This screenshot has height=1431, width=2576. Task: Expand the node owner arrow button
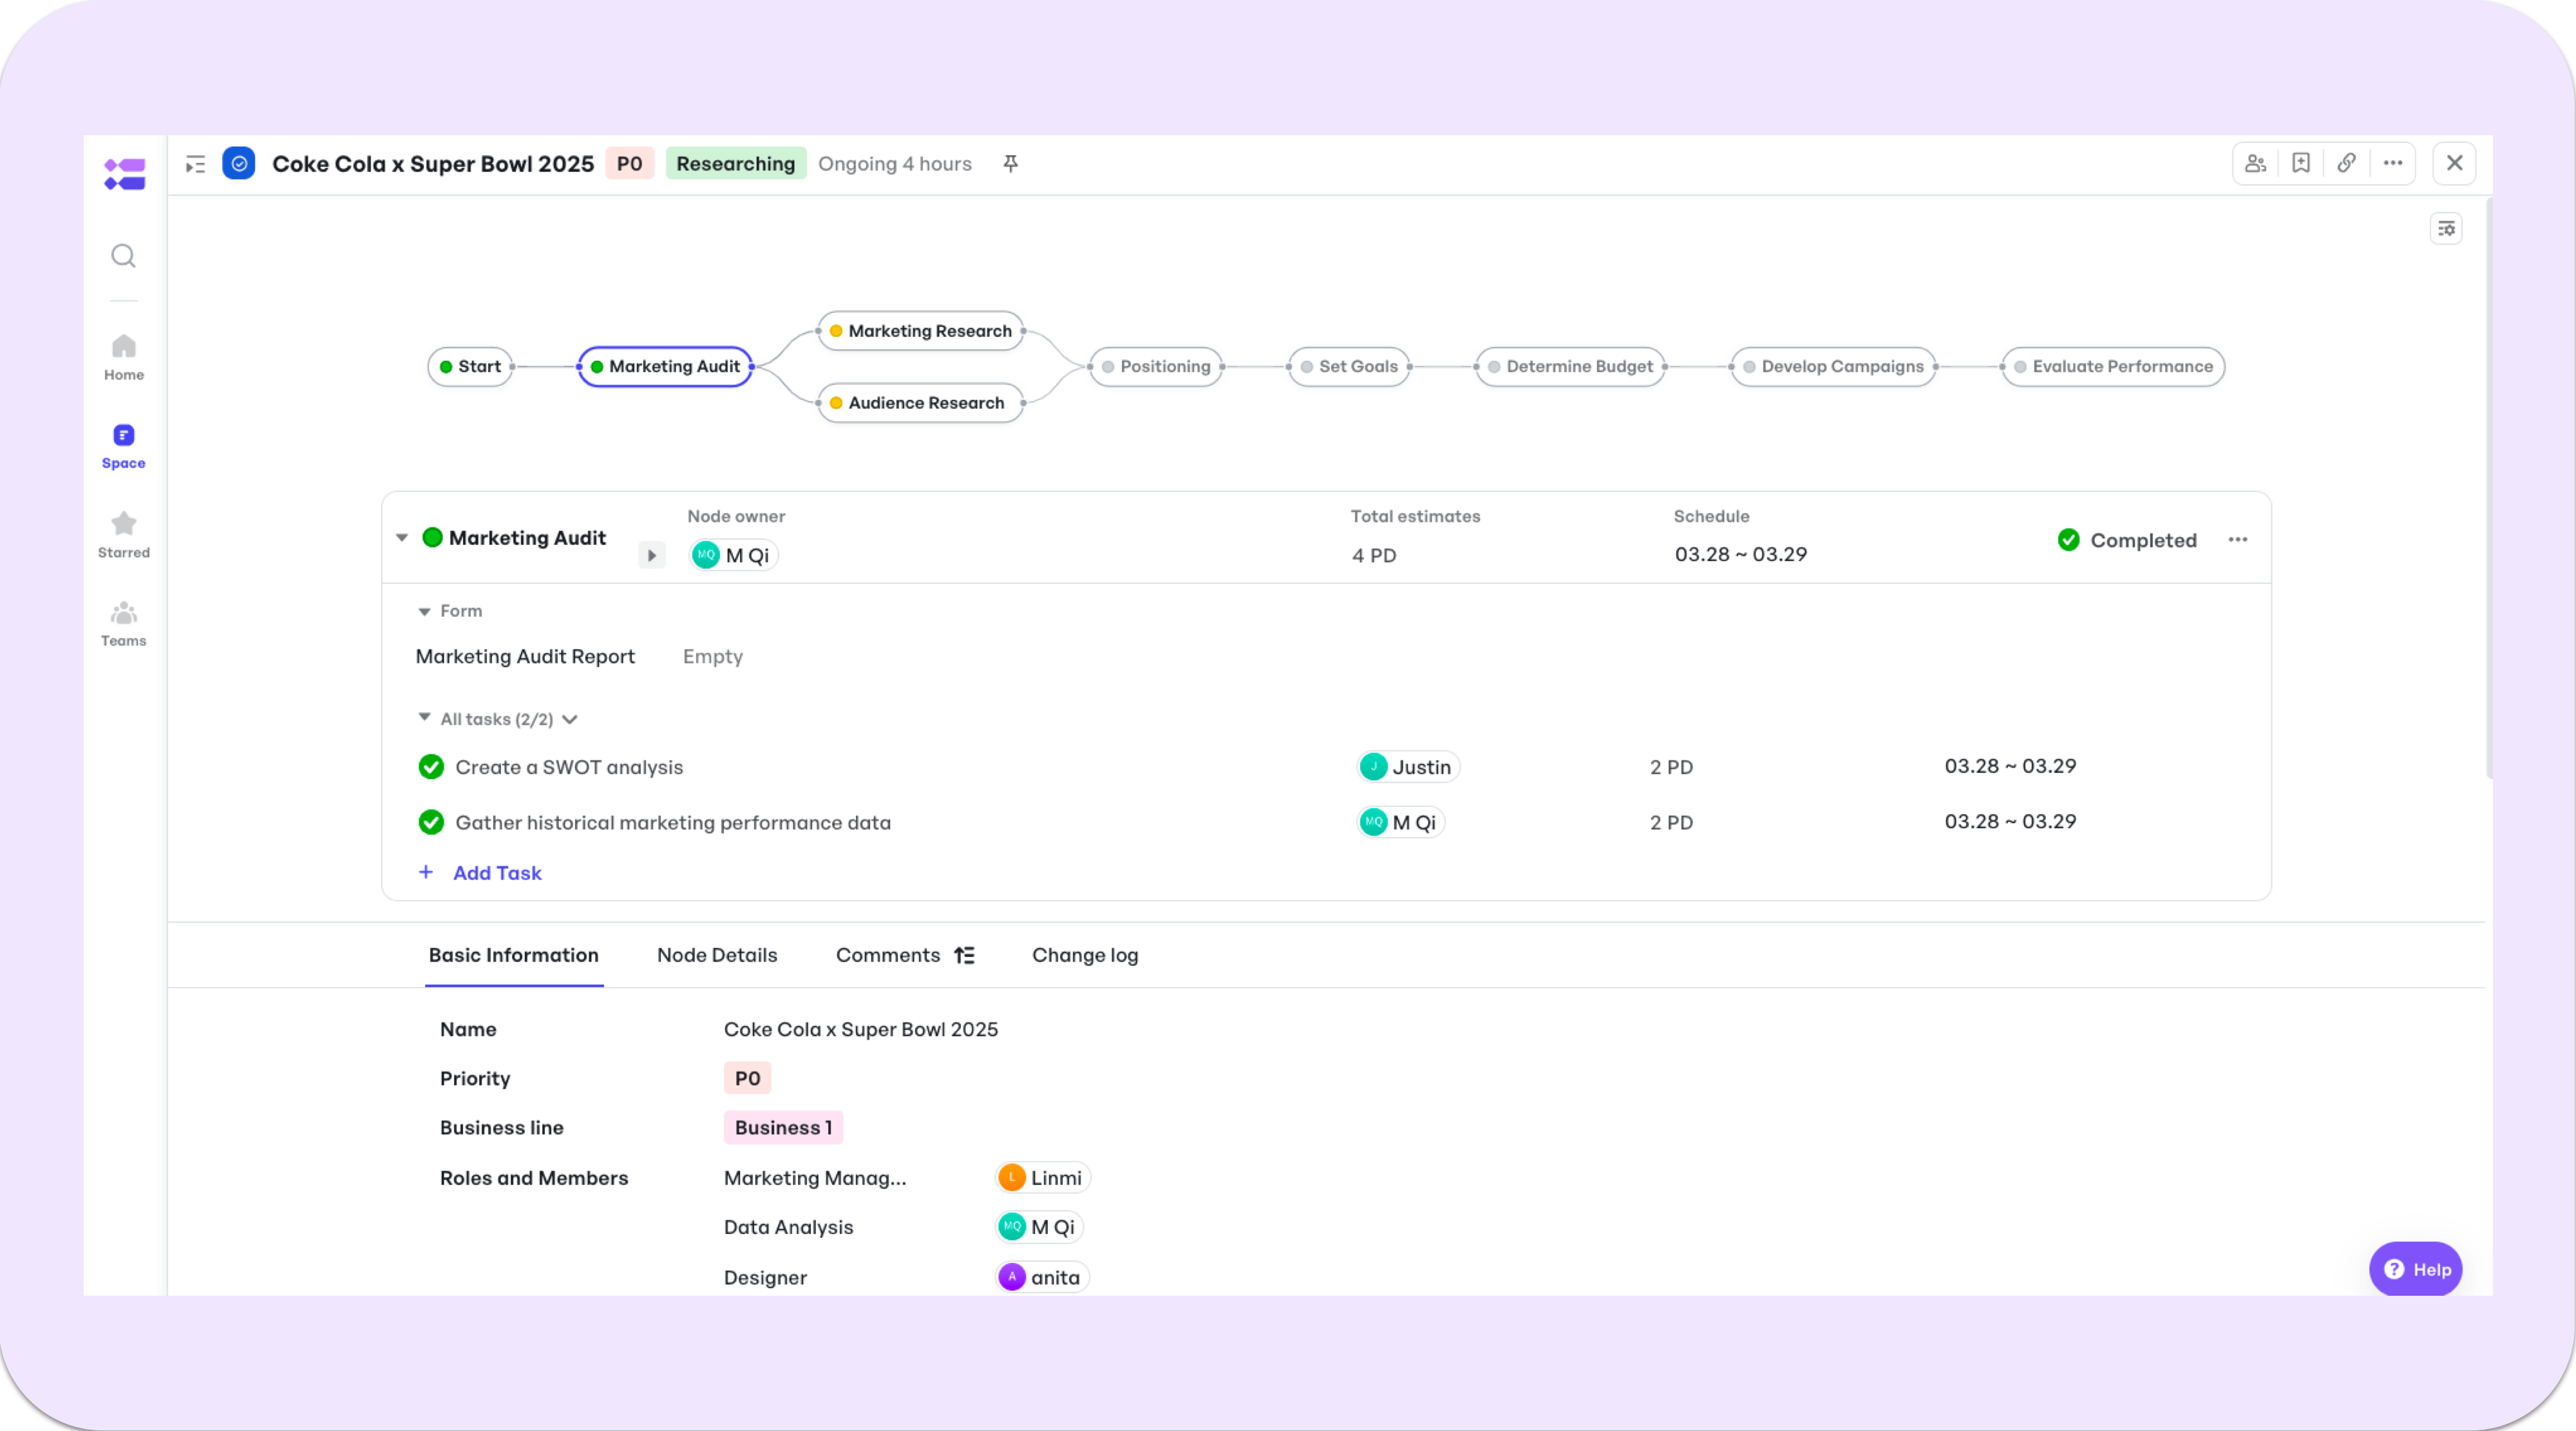coord(652,555)
